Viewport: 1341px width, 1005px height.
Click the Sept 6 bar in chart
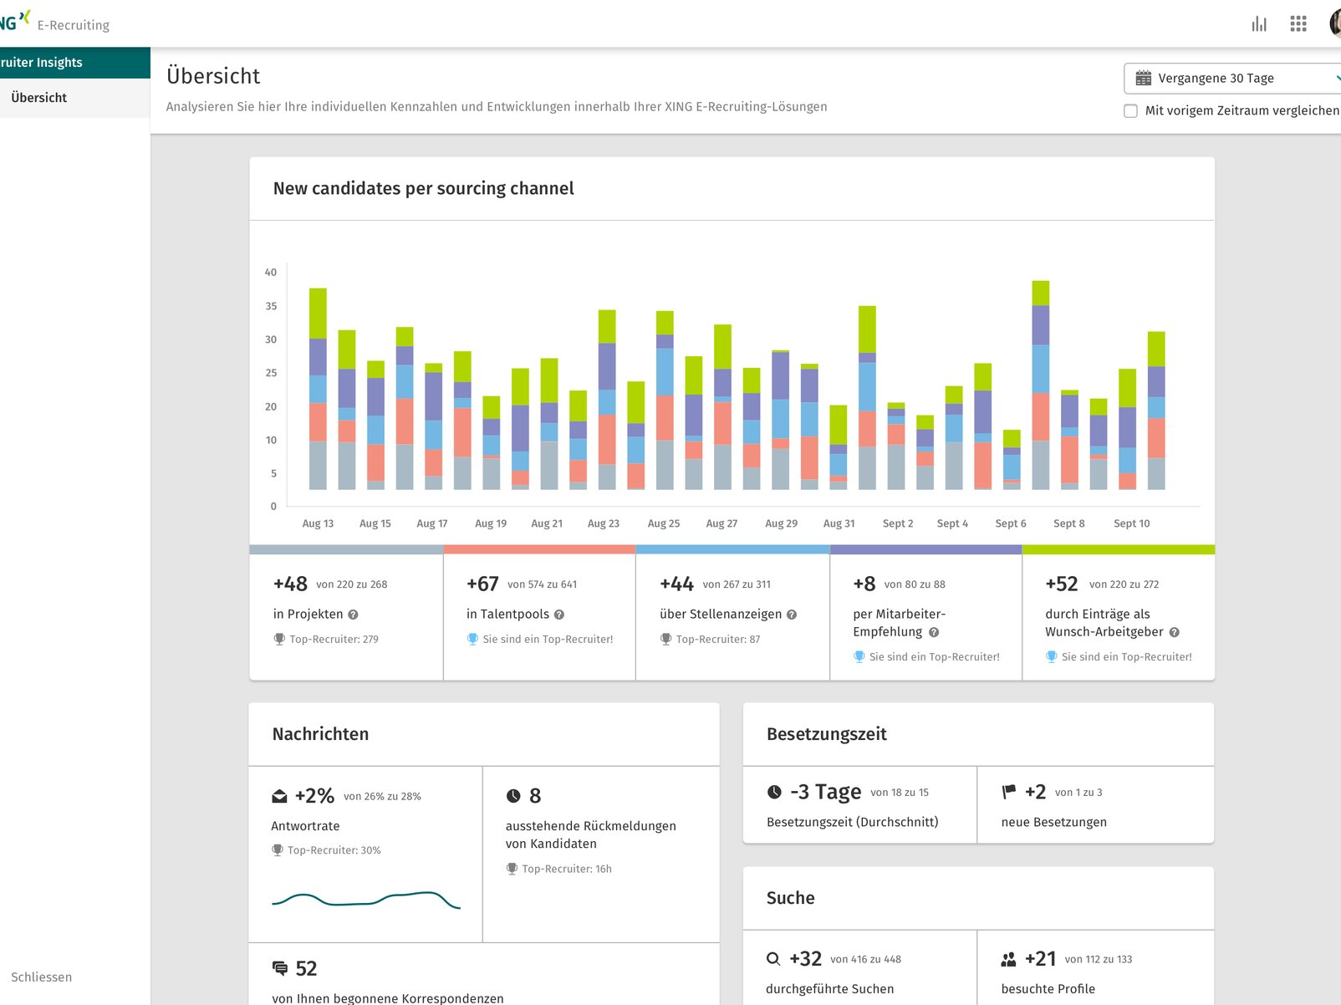point(1012,460)
